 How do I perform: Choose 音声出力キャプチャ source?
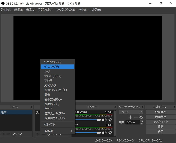click(58, 118)
